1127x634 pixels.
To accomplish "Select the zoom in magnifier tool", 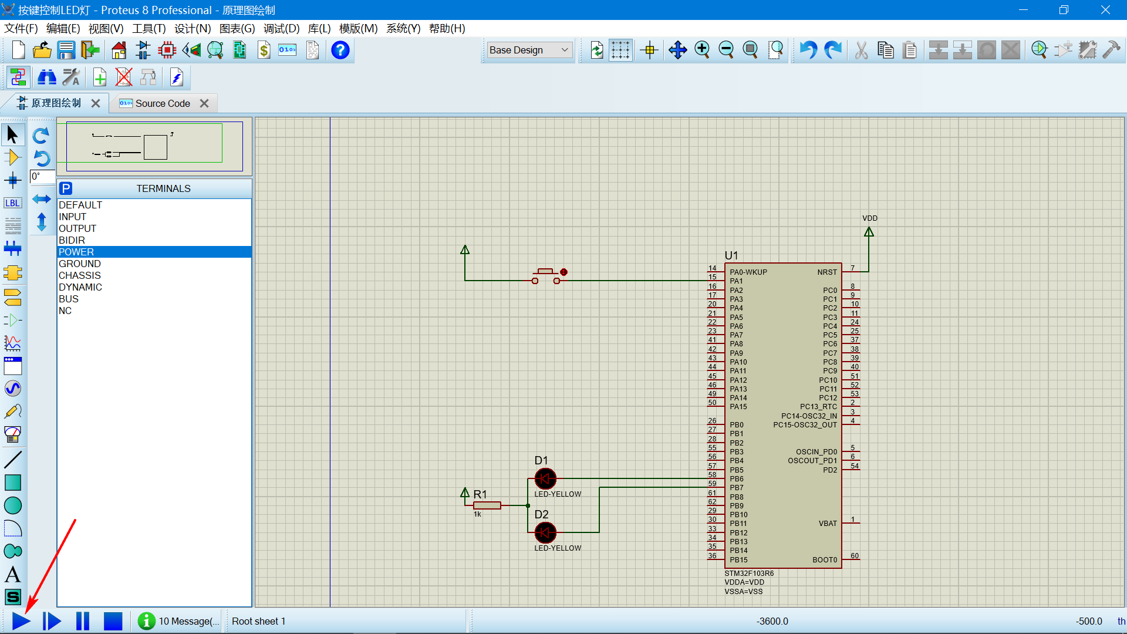I will (703, 50).
